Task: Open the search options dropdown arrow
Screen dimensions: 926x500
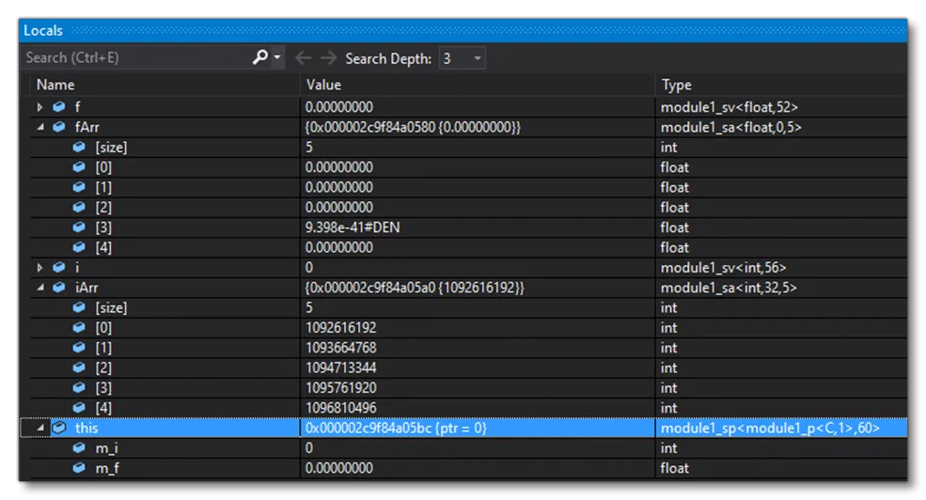Action: point(277,58)
